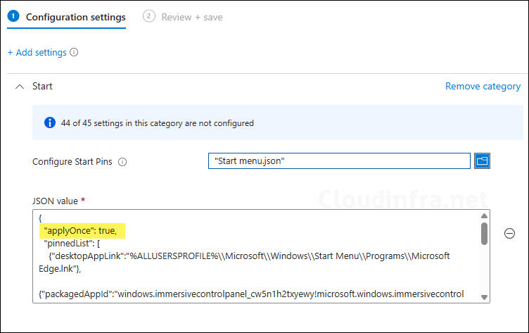Click the Remove category link
Image resolution: width=529 pixels, height=333 pixels.
[x=483, y=86]
